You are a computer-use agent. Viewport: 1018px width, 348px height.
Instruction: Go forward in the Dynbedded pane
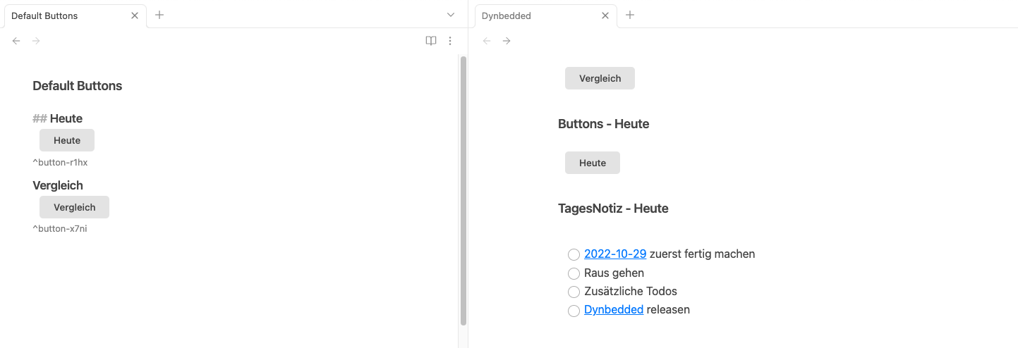507,41
